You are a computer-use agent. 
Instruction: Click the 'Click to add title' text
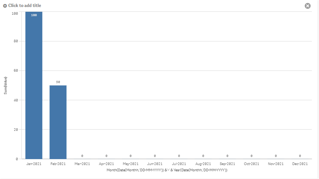point(25,6)
